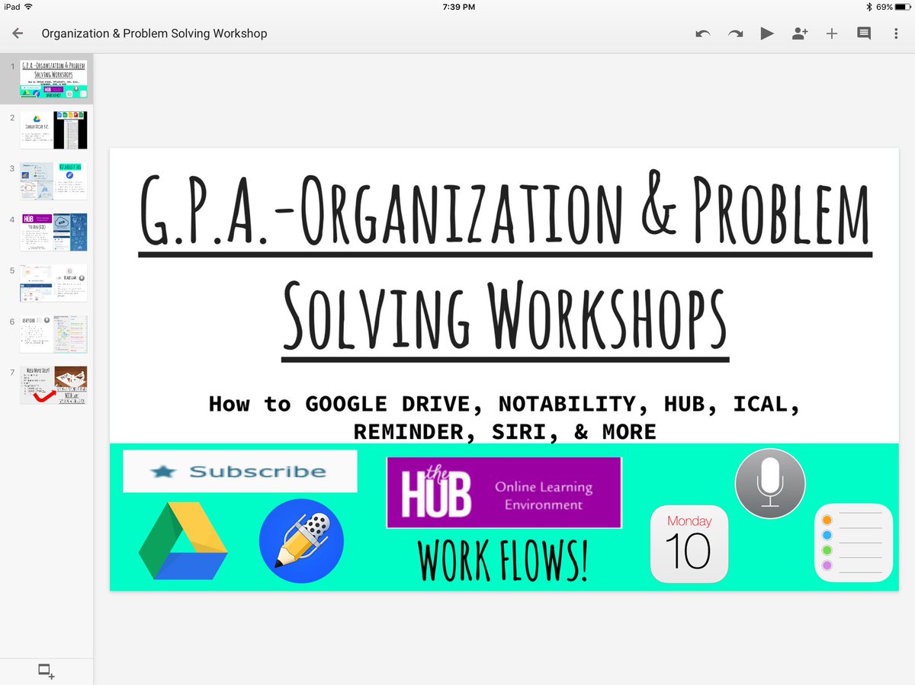The height and width of the screenshot is (685, 915).
Task: Select slide 4 thumbnail with HUB
Action: click(x=53, y=232)
